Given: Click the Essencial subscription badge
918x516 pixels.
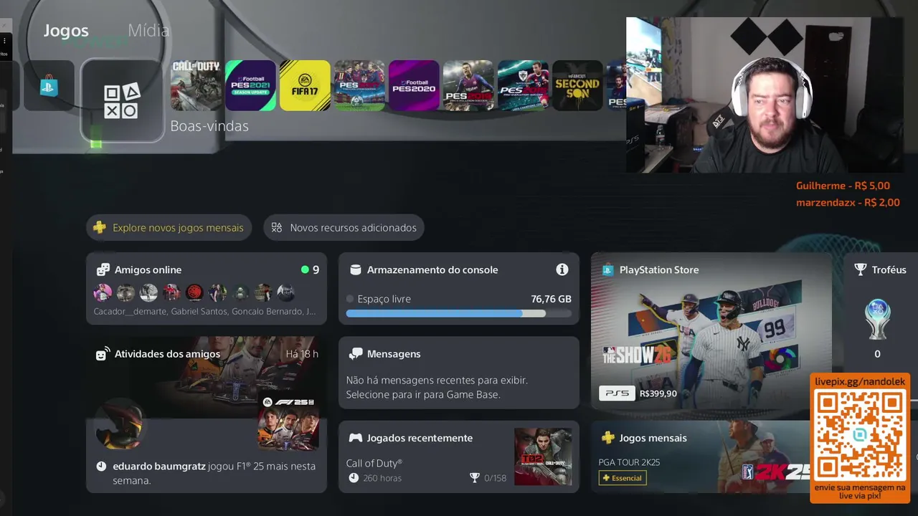Looking at the screenshot, I should [623, 478].
